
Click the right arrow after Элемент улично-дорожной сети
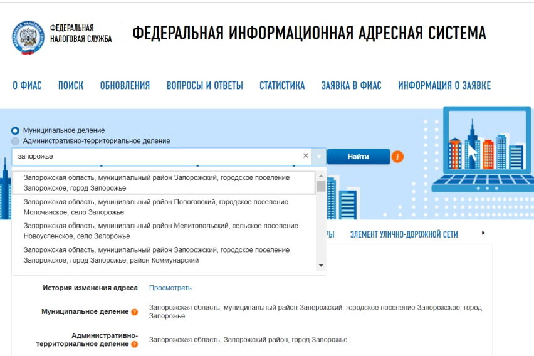[483, 233]
